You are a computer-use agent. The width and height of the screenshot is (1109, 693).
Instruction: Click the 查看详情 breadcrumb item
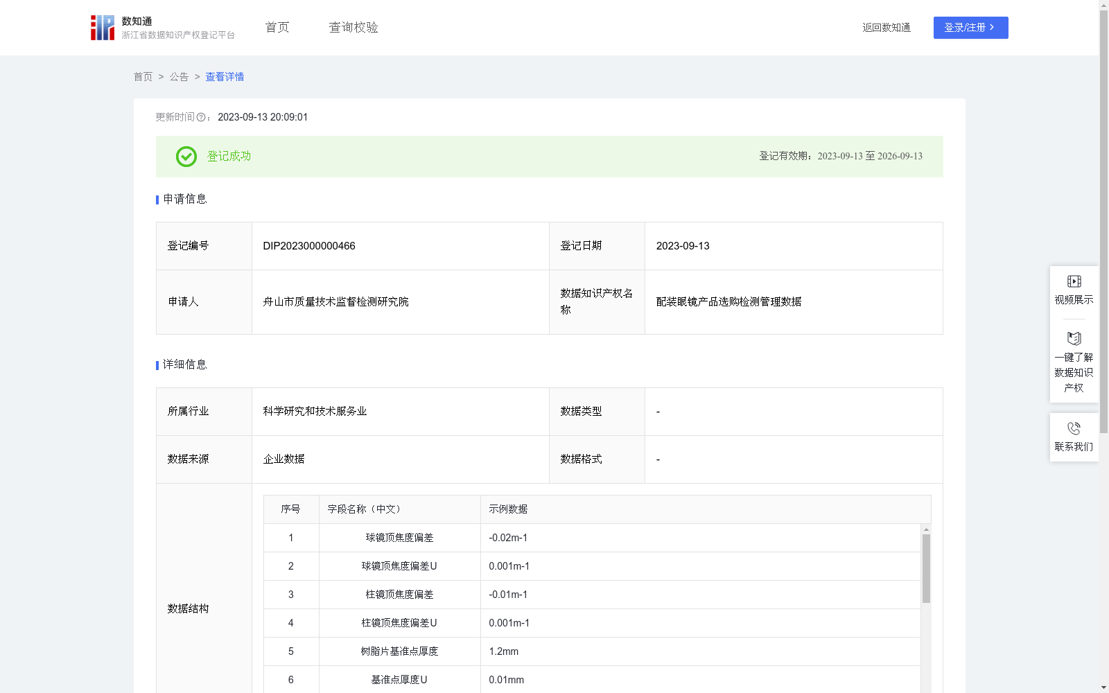click(x=225, y=77)
